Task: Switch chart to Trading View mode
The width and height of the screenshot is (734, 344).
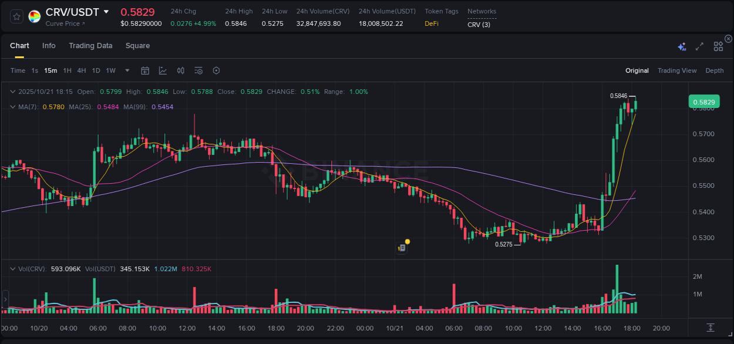Action: (x=677, y=70)
